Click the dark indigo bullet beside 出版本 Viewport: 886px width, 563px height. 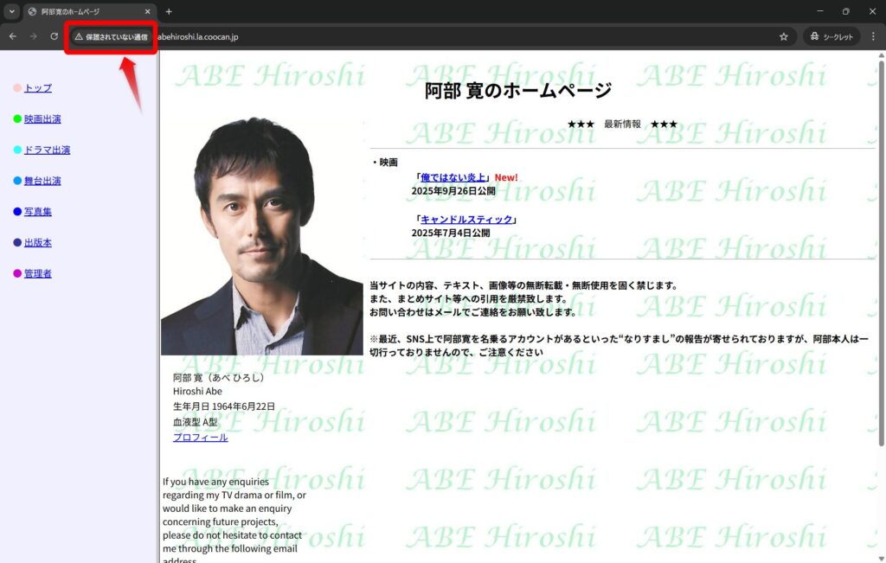[x=17, y=242]
